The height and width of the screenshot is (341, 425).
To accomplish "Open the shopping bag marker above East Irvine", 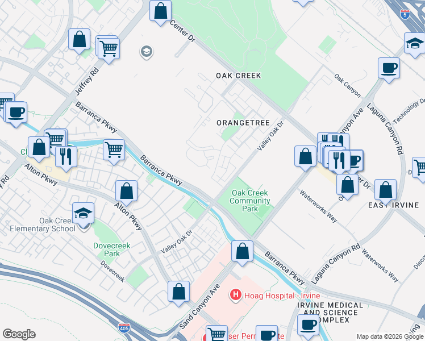I will 385,190.
